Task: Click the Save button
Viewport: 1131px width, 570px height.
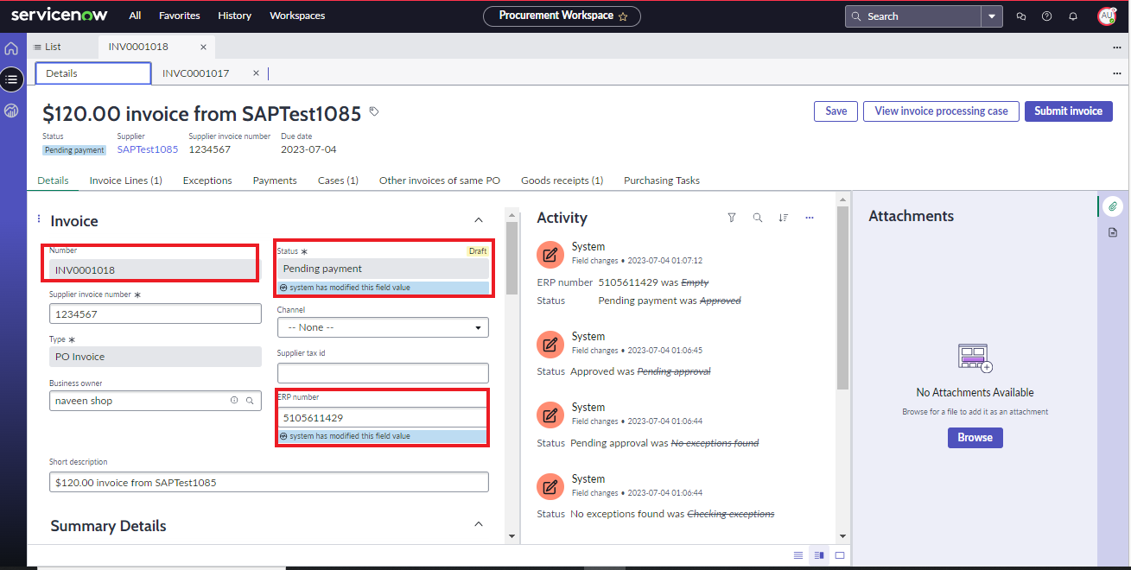Action: coord(836,111)
